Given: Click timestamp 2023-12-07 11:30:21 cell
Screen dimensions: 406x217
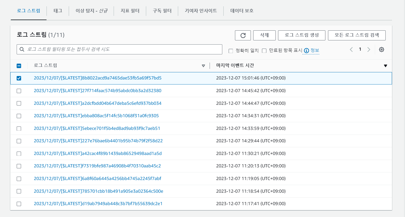Looking at the screenshot, I should coord(251,154).
